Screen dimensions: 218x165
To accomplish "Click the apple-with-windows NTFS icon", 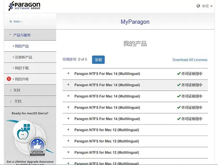I will 24,131.
